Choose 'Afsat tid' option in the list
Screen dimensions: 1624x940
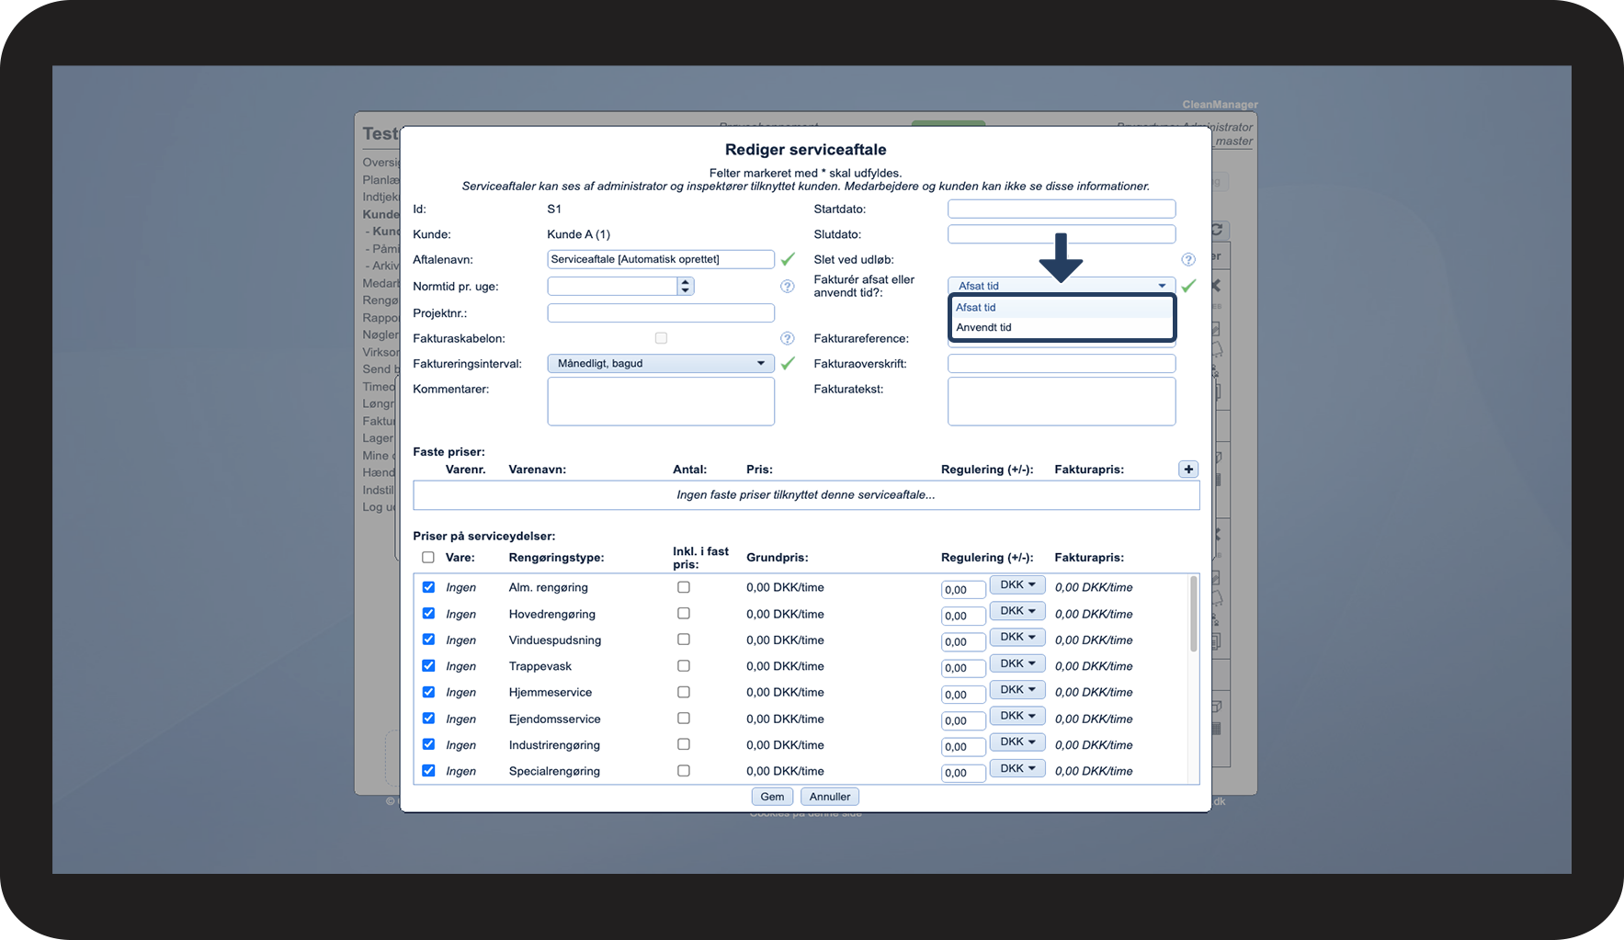pos(975,308)
